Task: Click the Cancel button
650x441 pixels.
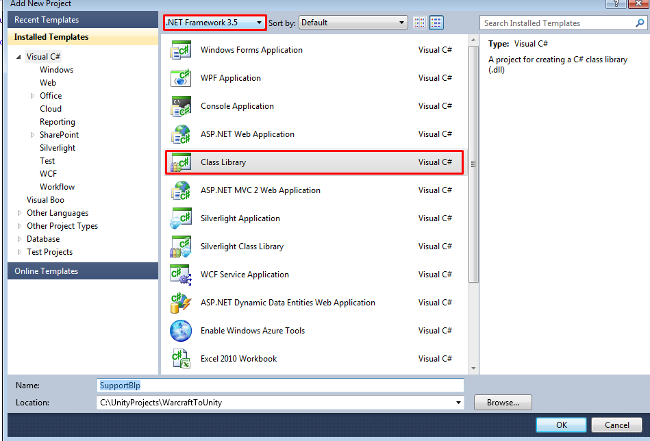Action: tap(617, 425)
